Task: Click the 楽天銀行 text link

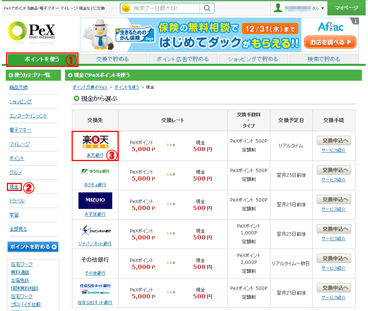Action: tap(95, 155)
